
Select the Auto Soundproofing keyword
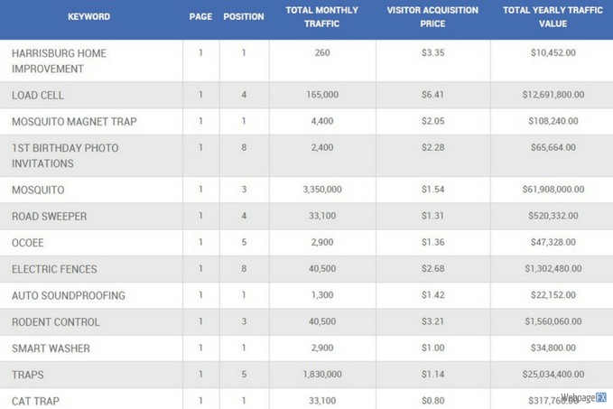point(69,295)
